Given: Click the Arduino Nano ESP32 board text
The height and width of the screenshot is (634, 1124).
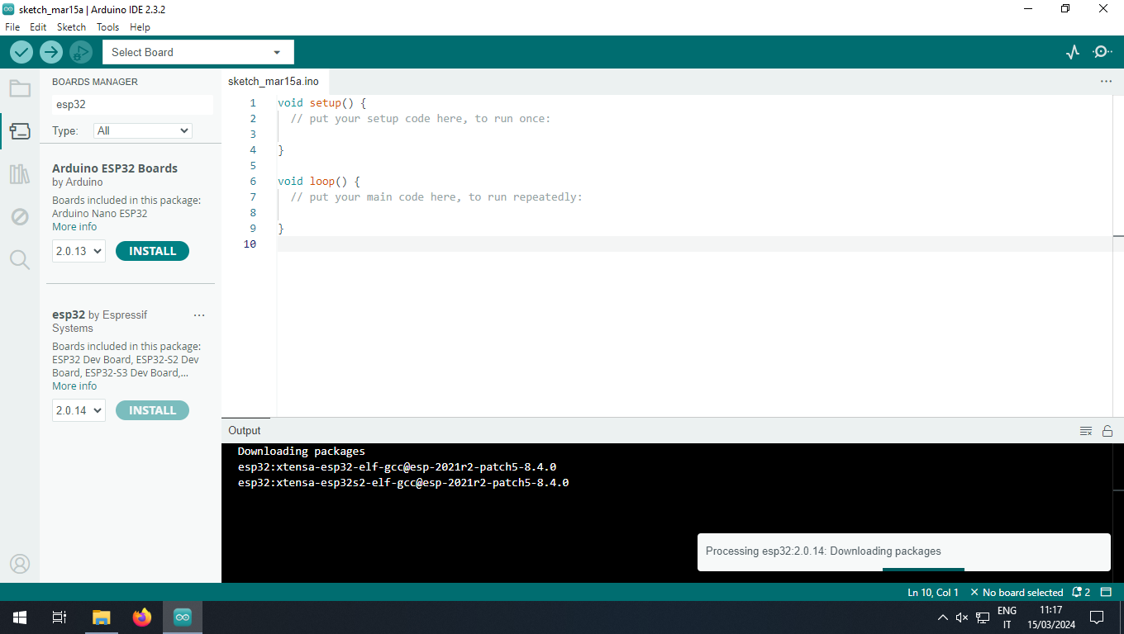Looking at the screenshot, I should tap(100, 214).
